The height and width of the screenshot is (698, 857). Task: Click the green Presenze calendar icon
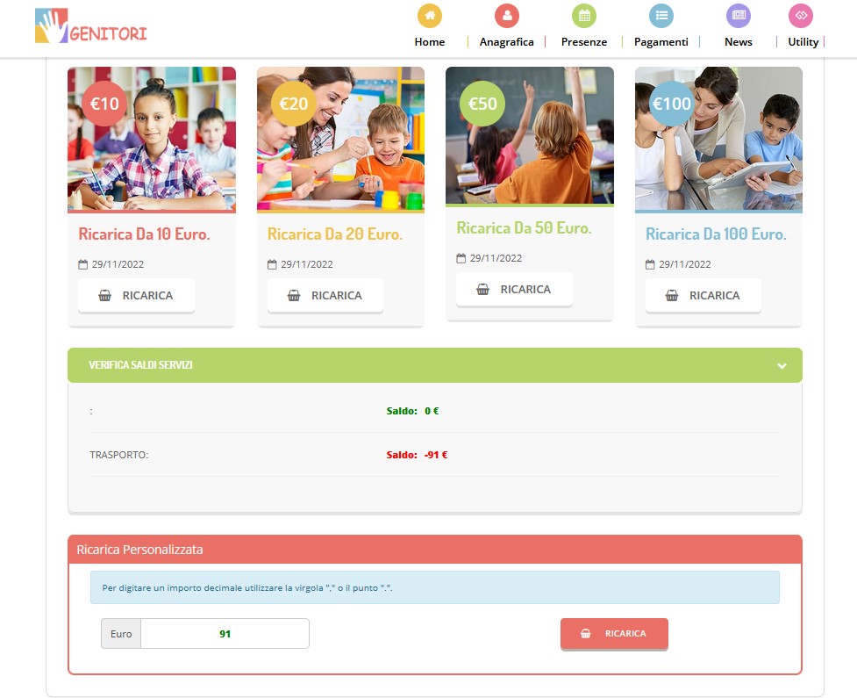point(584,16)
